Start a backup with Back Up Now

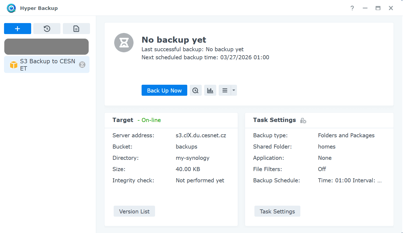164,90
